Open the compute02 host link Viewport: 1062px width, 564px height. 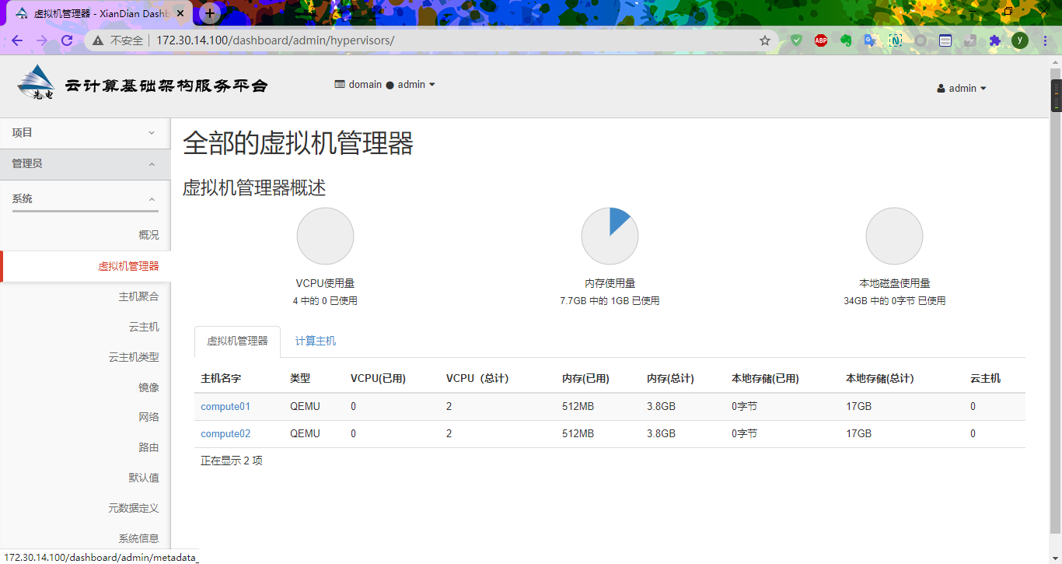(x=225, y=433)
